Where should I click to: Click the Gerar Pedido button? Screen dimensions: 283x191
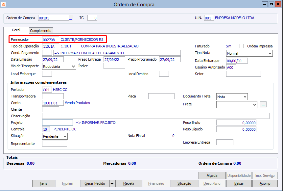95,183
